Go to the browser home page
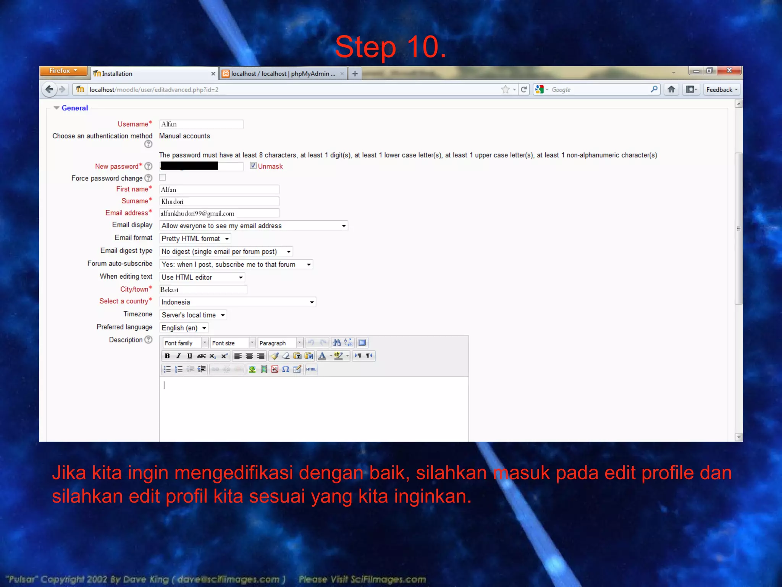This screenshot has height=587, width=782. point(671,90)
